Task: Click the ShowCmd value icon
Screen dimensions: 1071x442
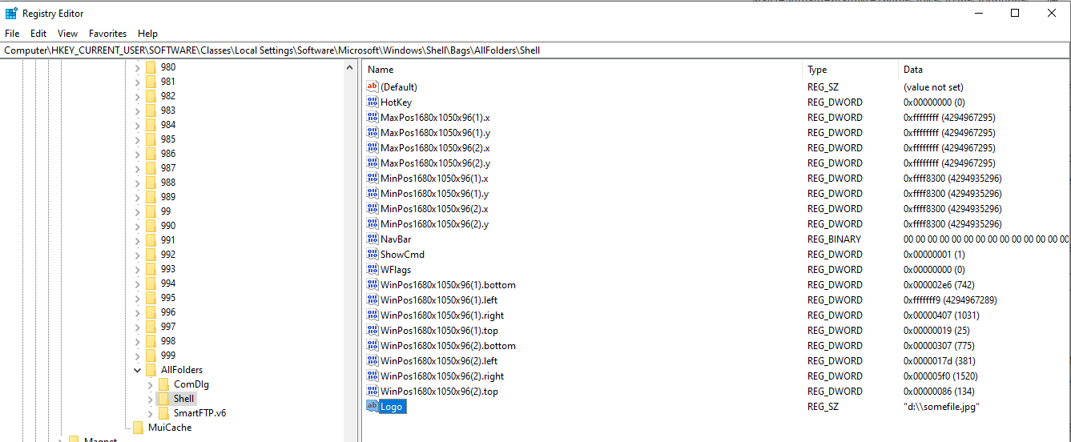Action: [x=372, y=254]
